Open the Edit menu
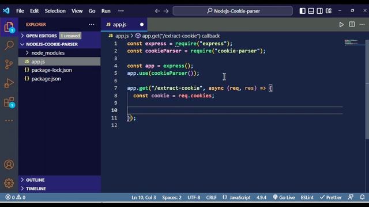 coord(35,11)
